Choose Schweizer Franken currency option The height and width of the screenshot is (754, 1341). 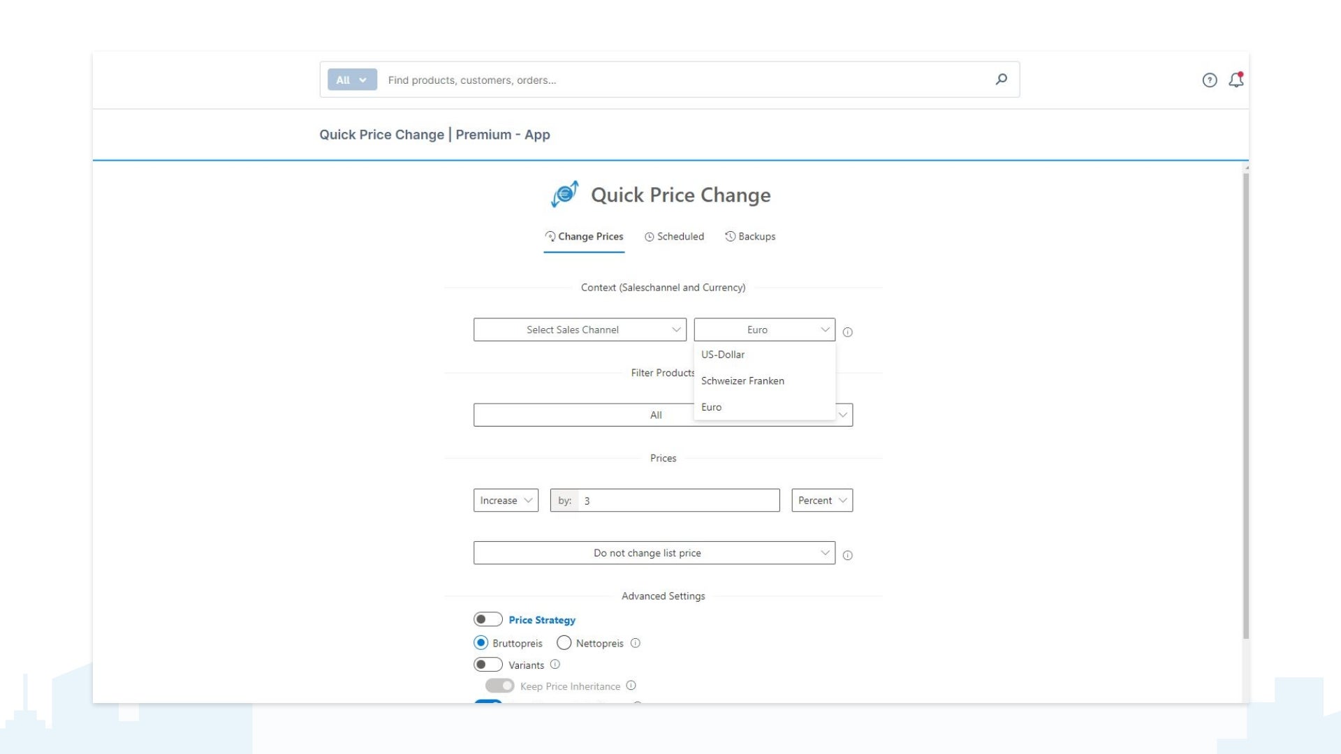(765, 381)
